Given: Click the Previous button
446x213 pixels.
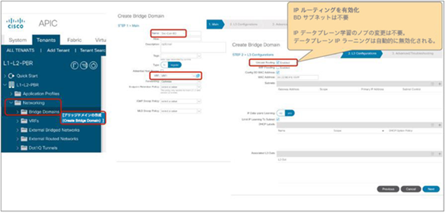Looking at the screenshot, I should click(388, 189).
